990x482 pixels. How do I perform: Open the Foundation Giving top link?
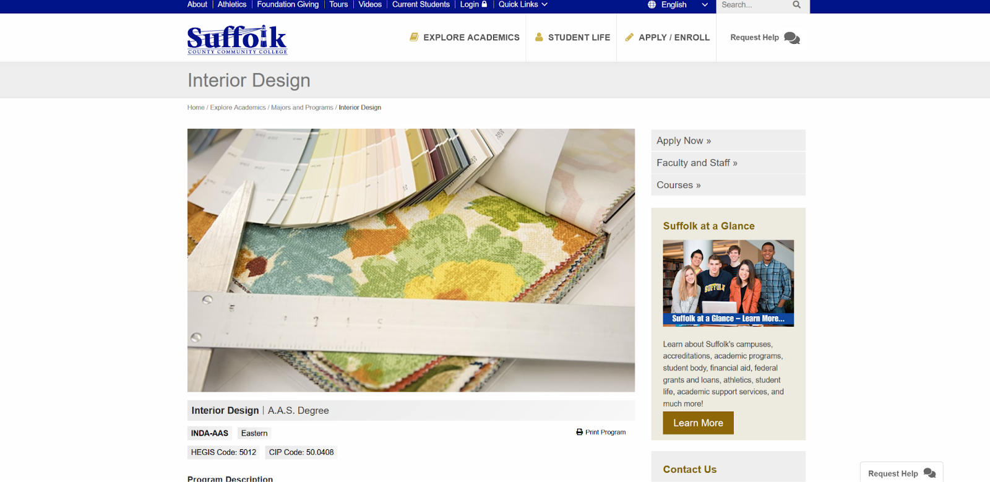tap(288, 4)
